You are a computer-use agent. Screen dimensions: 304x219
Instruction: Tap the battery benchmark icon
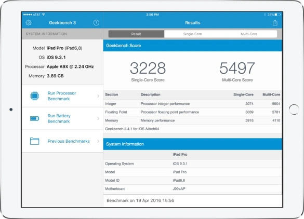[34, 118]
